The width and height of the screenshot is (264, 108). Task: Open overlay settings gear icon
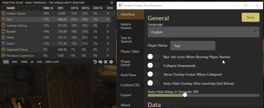(111, 62)
